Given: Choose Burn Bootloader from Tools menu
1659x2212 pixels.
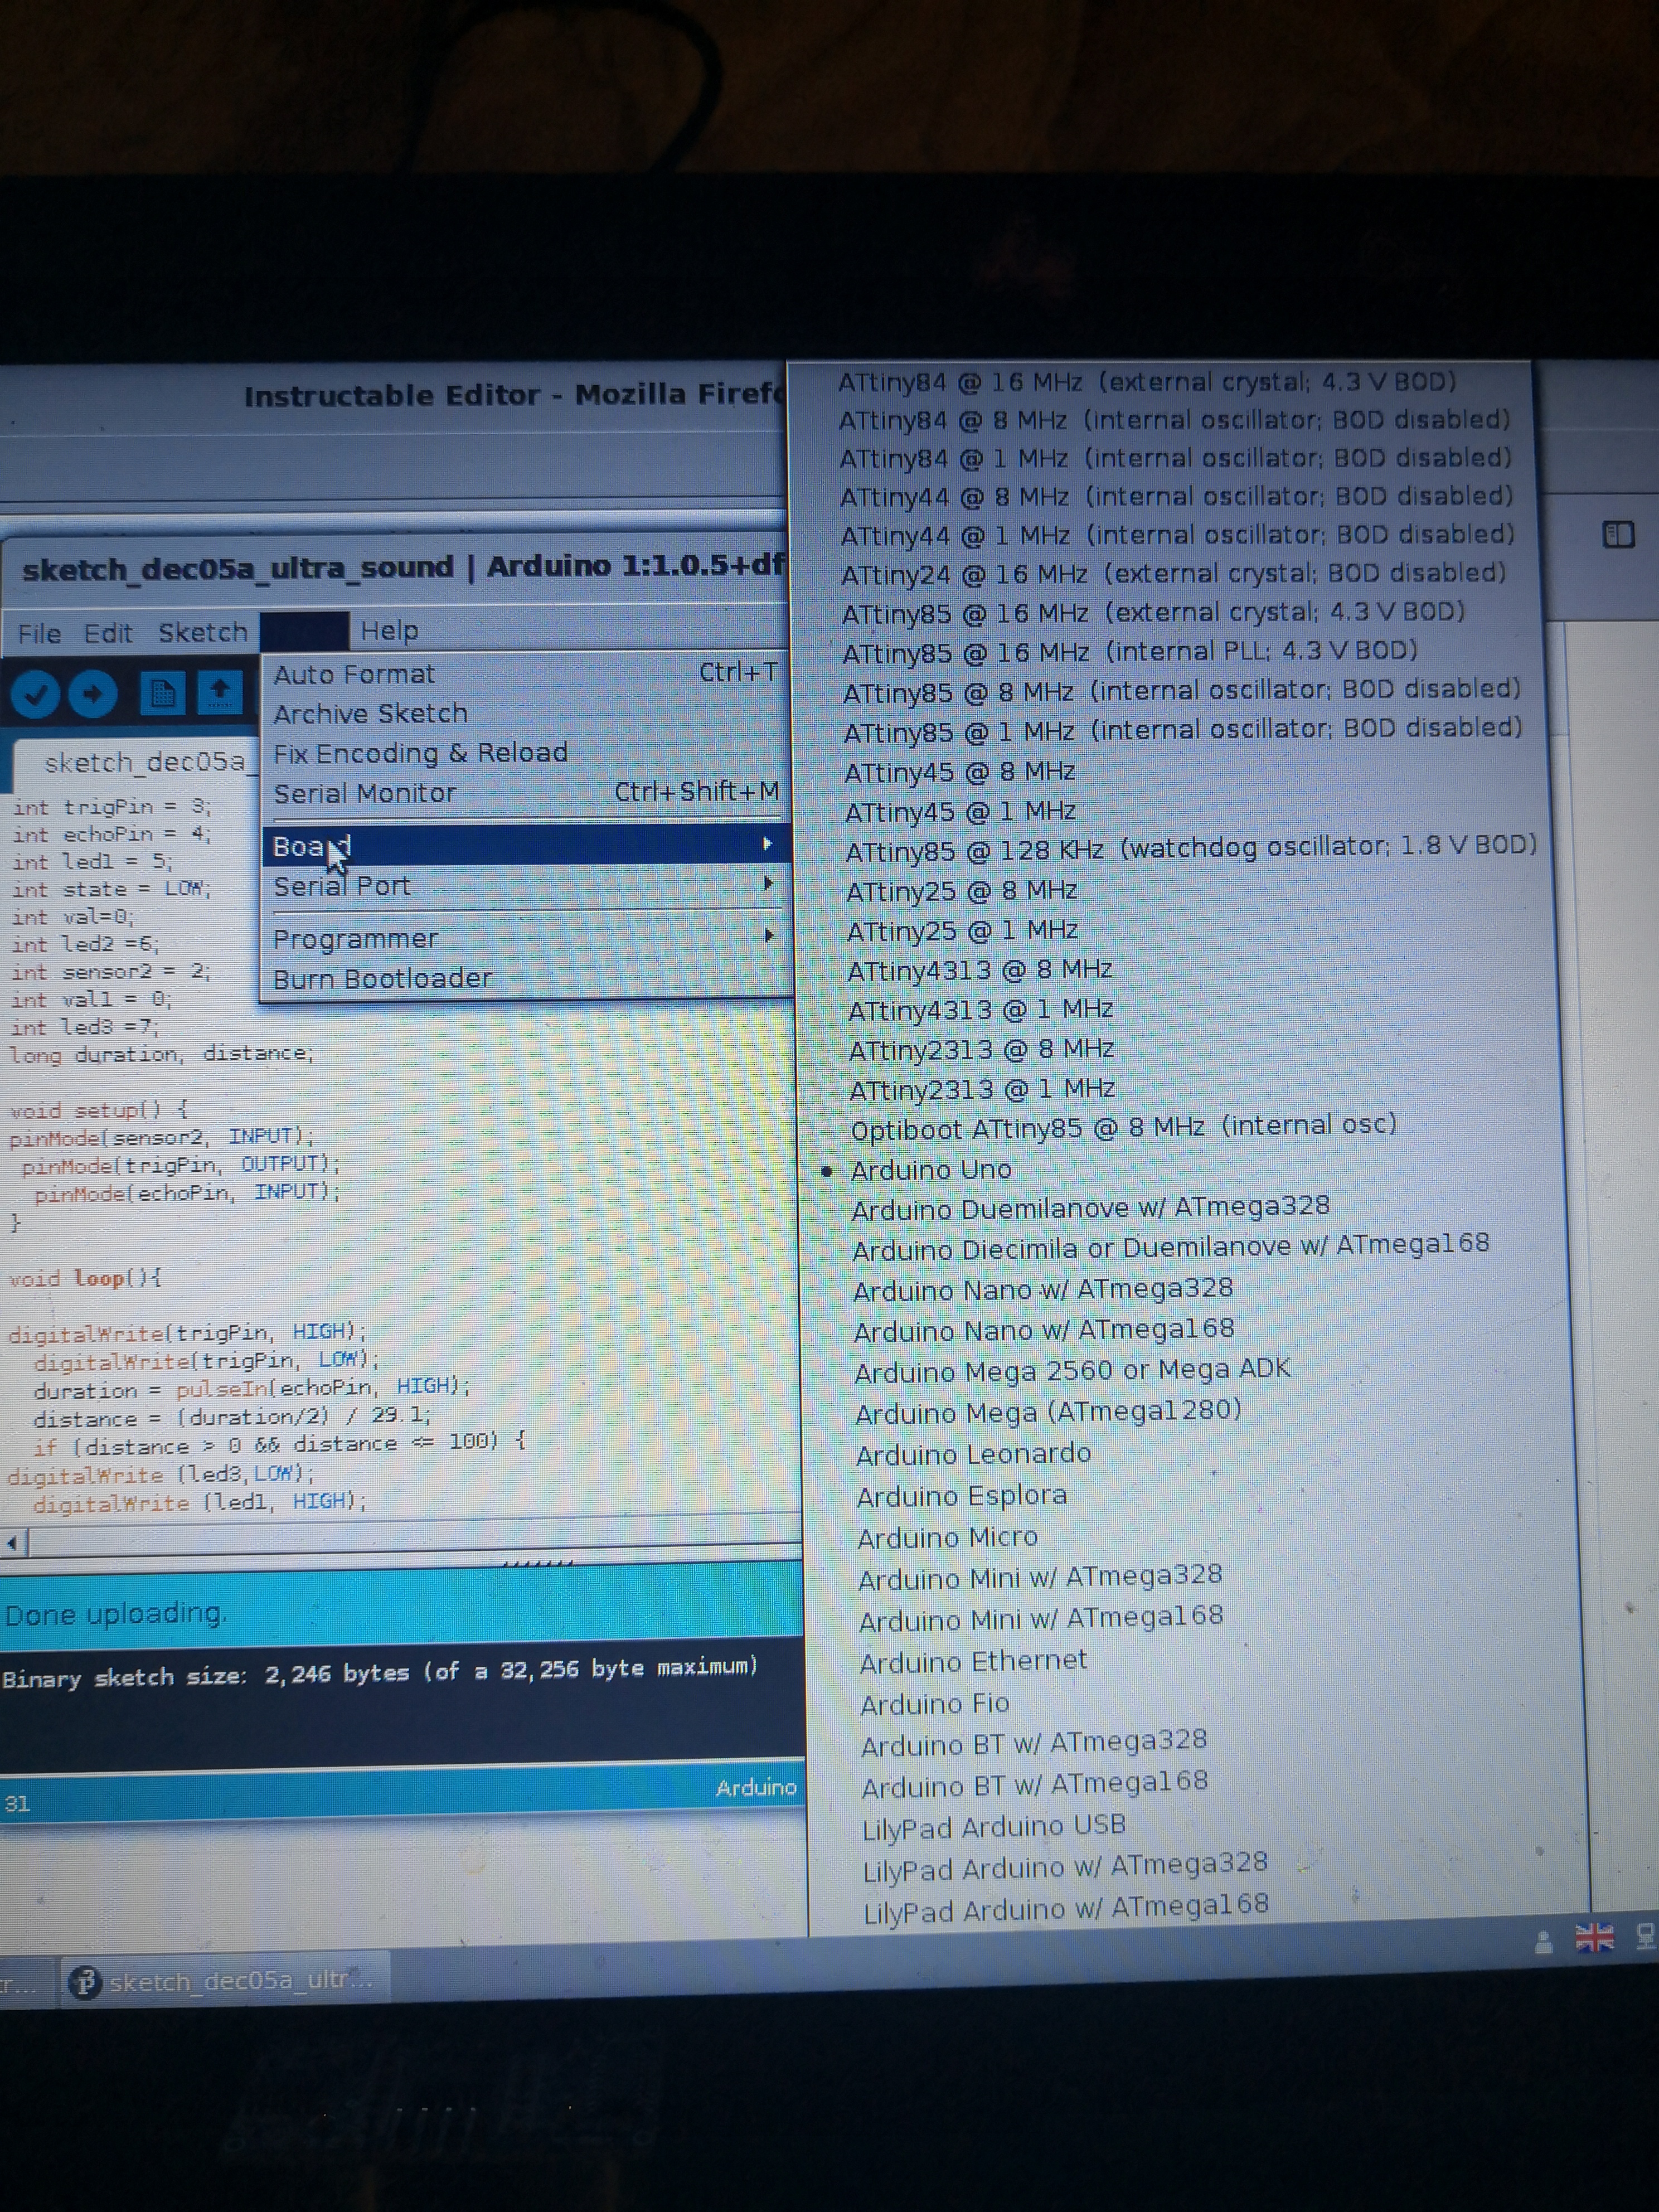Looking at the screenshot, I should click(382, 979).
